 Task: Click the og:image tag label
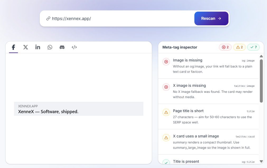click(x=248, y=61)
